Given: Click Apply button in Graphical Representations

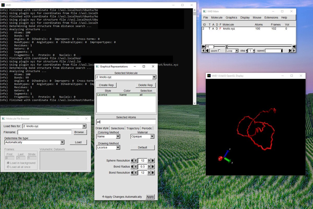Looking at the screenshot, I should click(150, 197).
